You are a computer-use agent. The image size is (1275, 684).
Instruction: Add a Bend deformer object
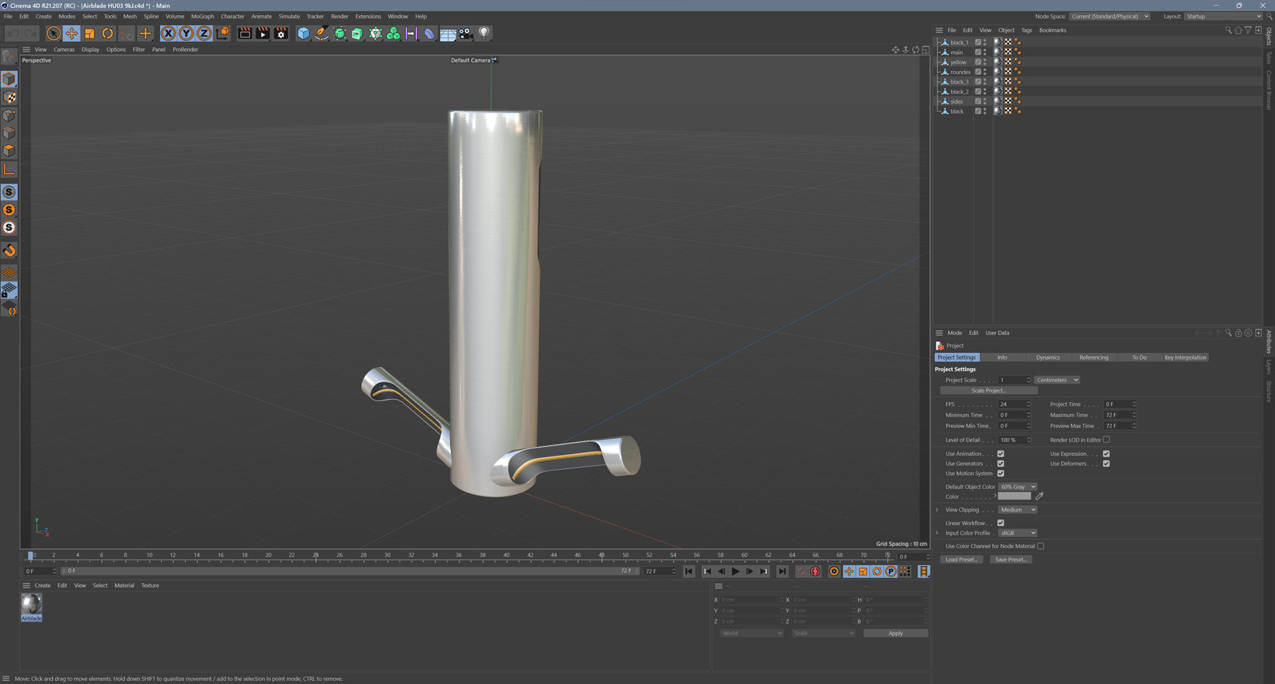point(429,33)
